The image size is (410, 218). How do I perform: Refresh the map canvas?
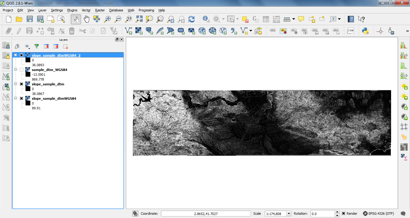(191, 19)
